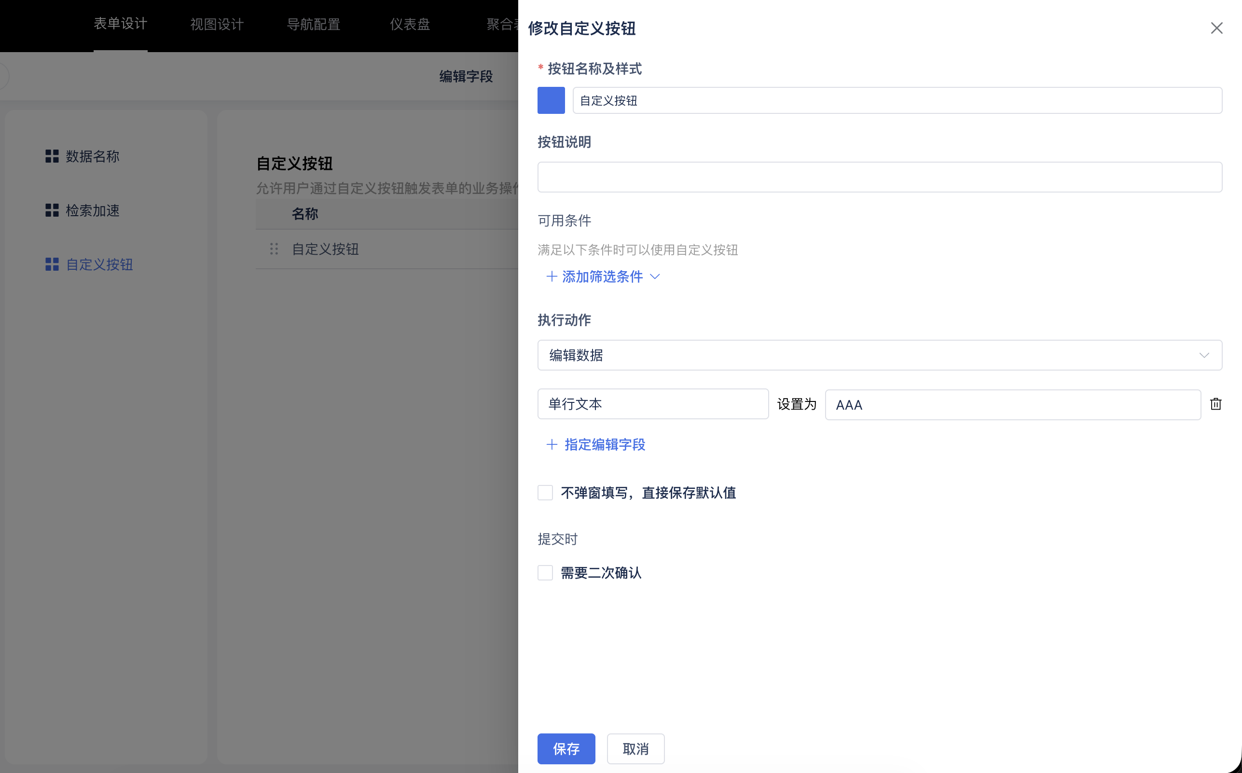Switch to the 视图设计 tab
Screen dimensions: 1242x773
point(216,24)
